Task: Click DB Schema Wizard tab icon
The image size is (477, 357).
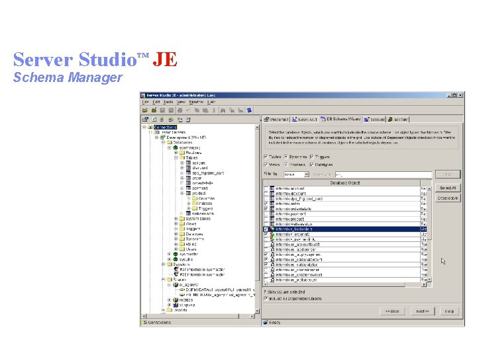Action: point(323,119)
